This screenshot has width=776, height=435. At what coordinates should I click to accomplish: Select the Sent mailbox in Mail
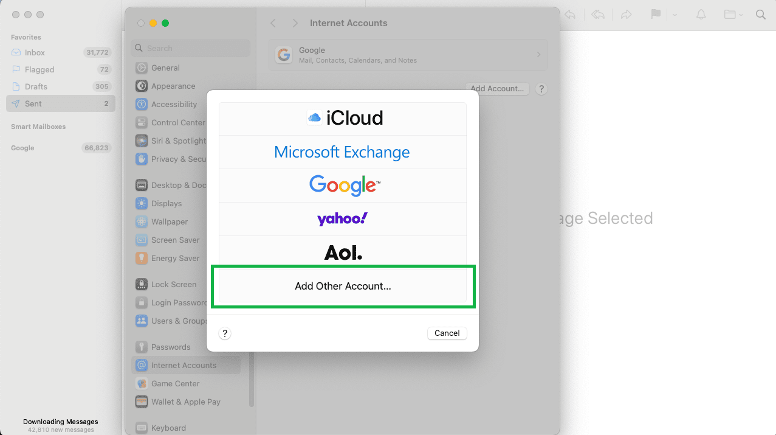[61, 103]
